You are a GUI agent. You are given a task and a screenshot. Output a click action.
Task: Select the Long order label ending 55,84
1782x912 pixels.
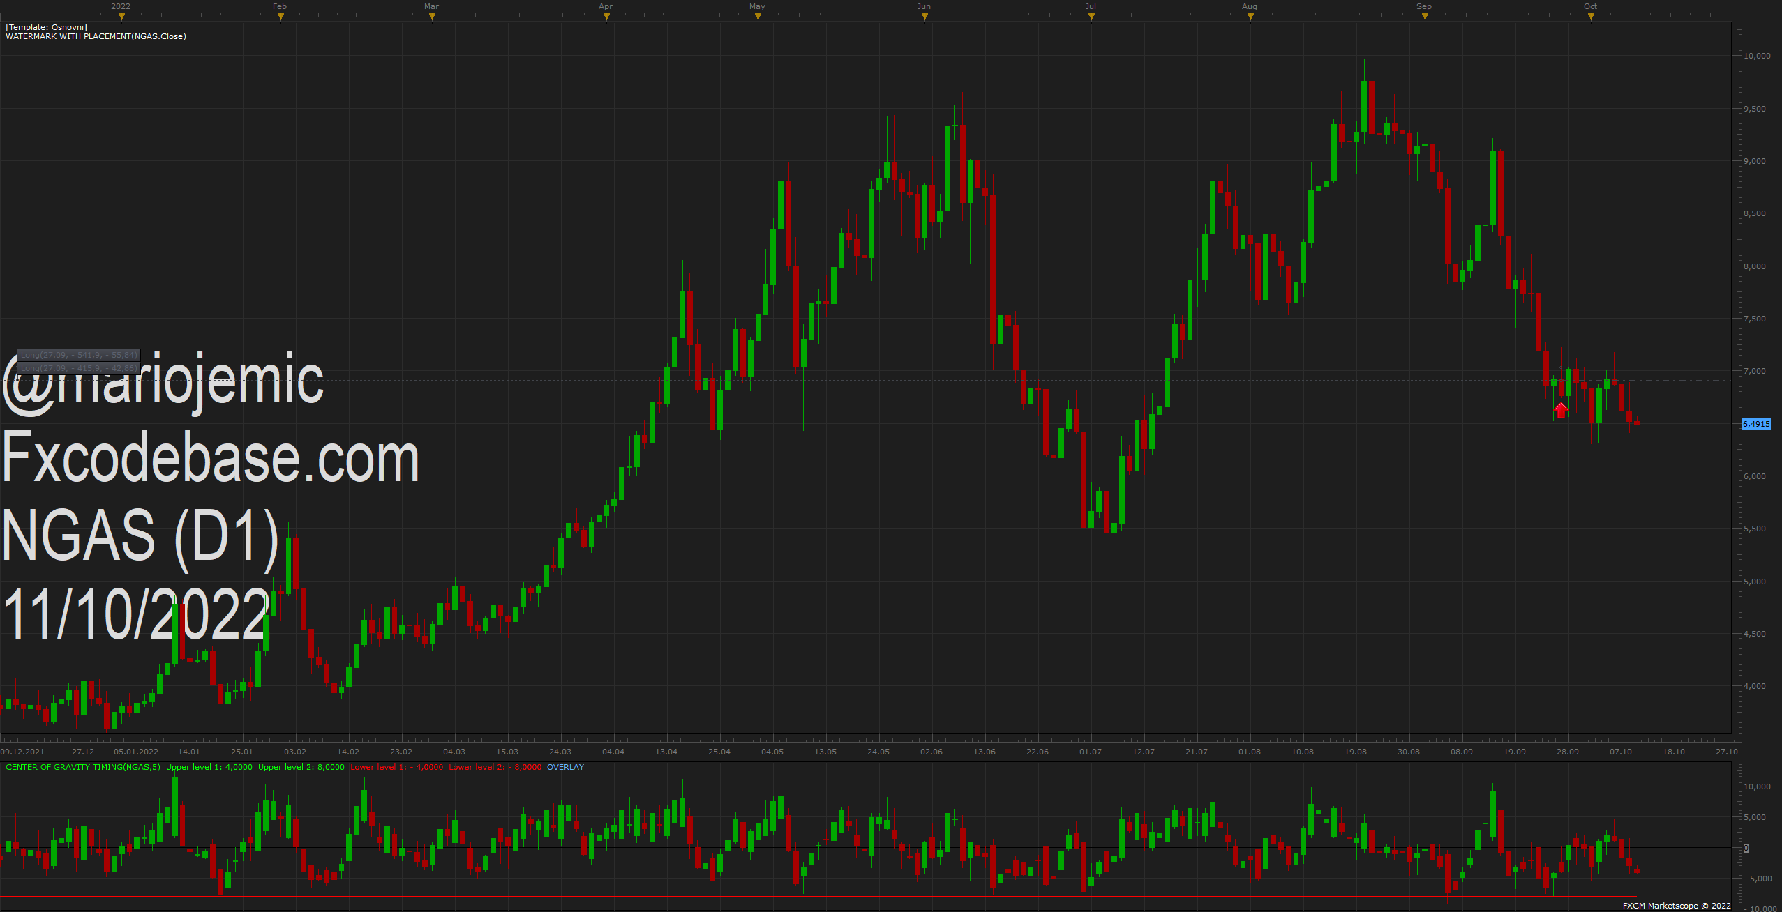tap(79, 355)
